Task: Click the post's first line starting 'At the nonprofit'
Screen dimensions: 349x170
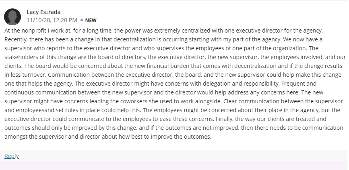Action: [163, 31]
